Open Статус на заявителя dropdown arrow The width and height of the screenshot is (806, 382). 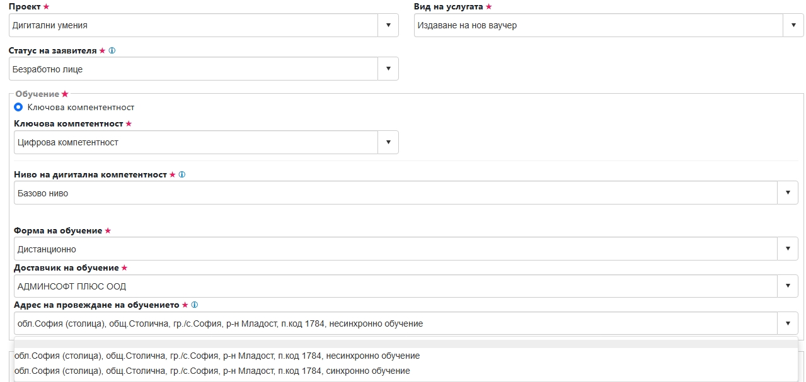click(x=388, y=69)
